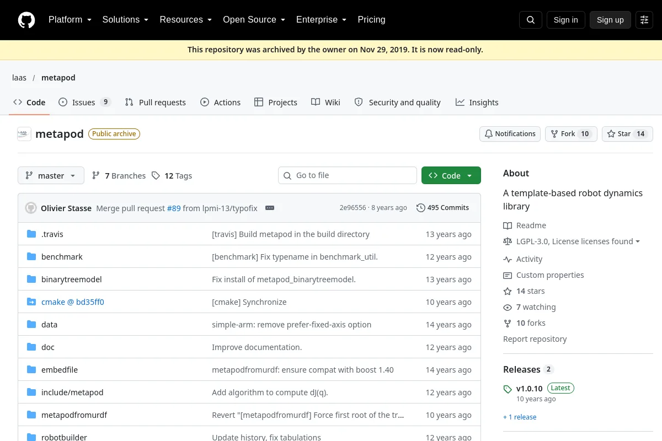Screen dimensions: 662x441
Task: Click the cmake submodule icon
Action: tap(31, 302)
